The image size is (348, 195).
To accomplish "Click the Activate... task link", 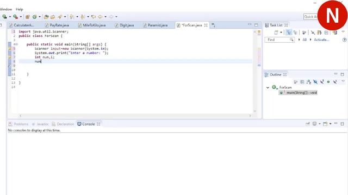I will (x=321, y=40).
